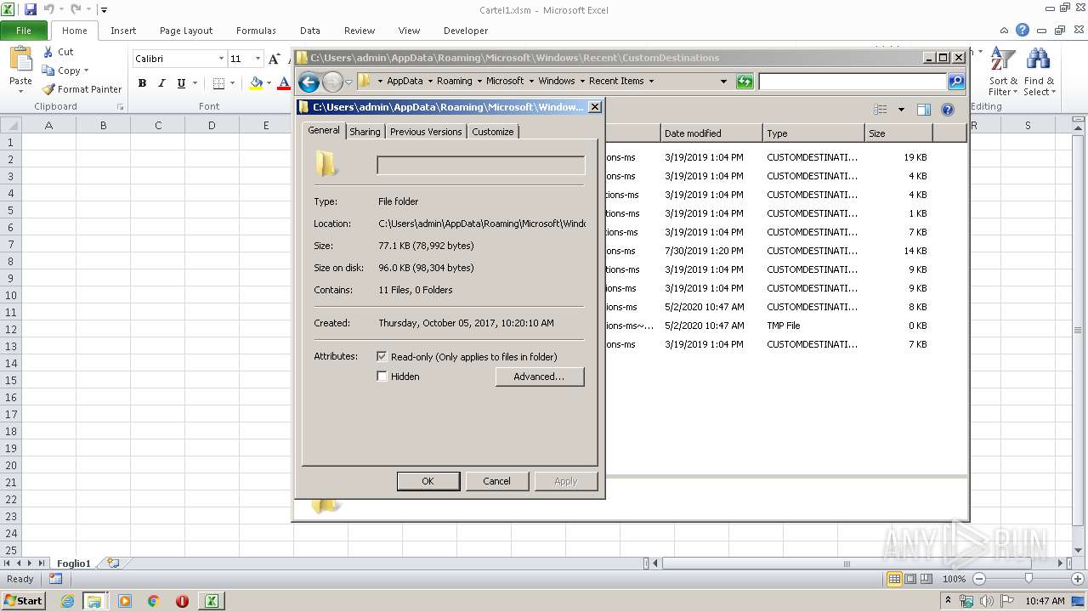Click the Paste icon in Excel ribbon

click(x=20, y=59)
